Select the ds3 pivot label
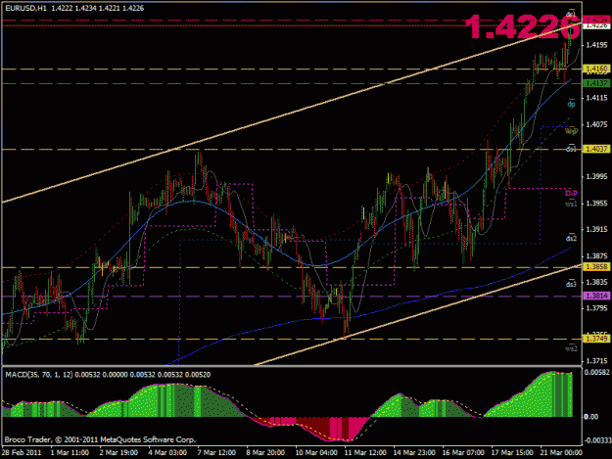612x459 pixels. tap(571, 284)
